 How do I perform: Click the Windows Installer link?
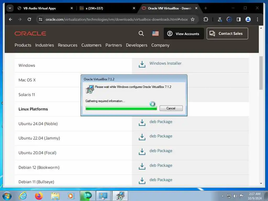165,63
